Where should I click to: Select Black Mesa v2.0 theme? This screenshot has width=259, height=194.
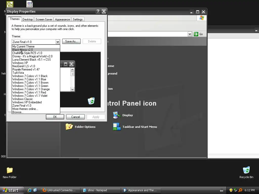pyautogui.click(x=36, y=50)
